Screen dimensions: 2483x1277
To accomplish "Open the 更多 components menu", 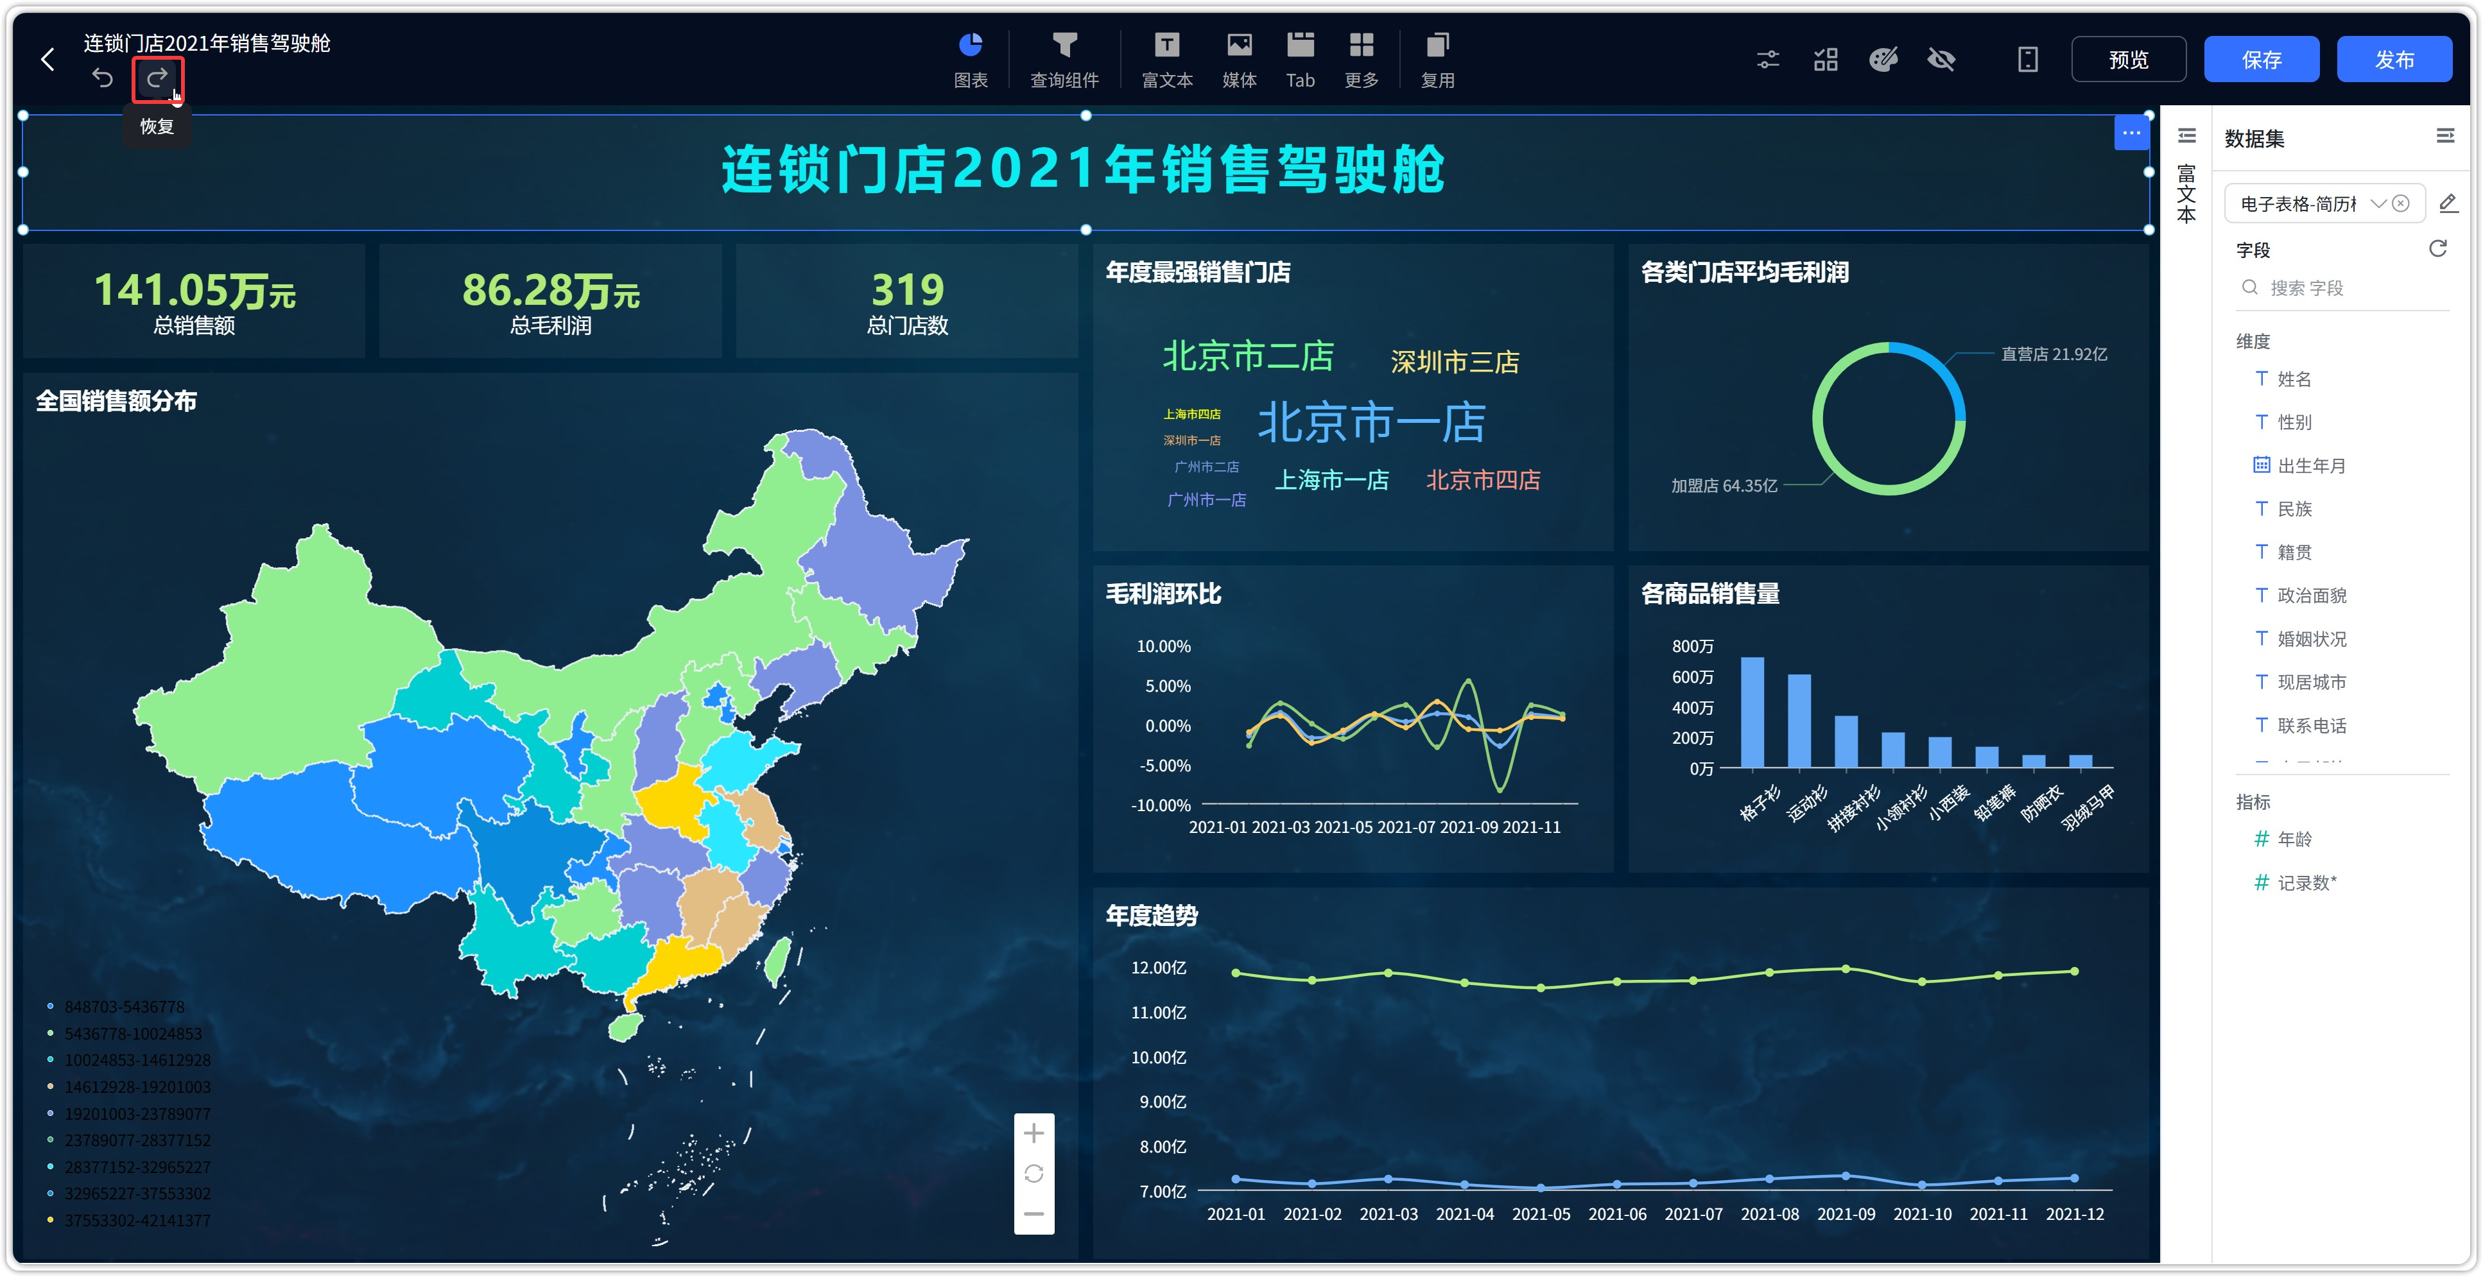I will [x=1361, y=61].
